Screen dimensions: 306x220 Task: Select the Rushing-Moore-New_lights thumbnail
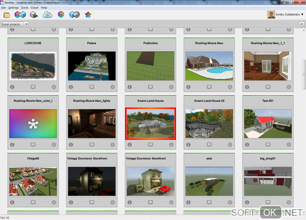point(92,124)
